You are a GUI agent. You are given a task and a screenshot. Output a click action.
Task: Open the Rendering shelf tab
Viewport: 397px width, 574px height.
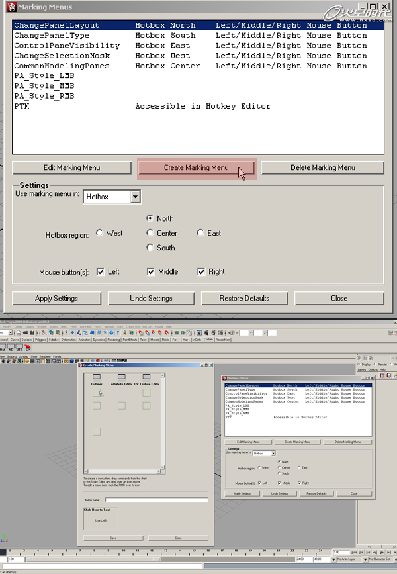(114, 340)
